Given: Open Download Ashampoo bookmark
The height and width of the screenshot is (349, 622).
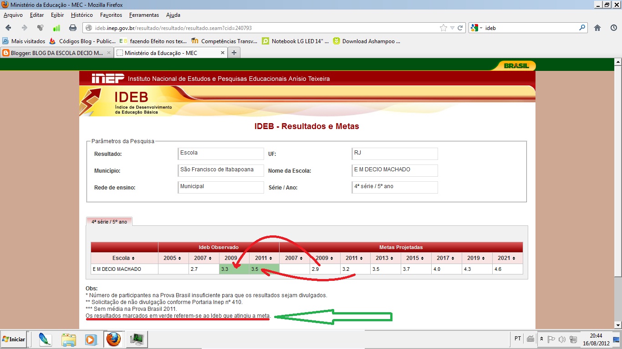Looking at the screenshot, I should [x=367, y=41].
